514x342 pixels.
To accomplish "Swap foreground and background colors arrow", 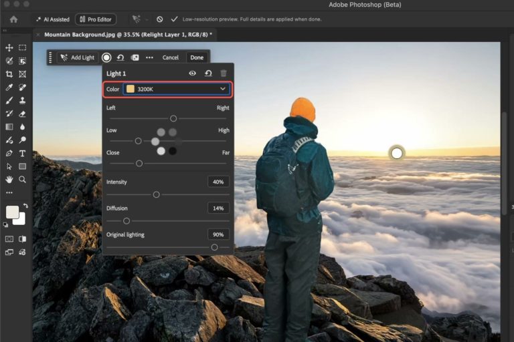I will tap(25, 206).
